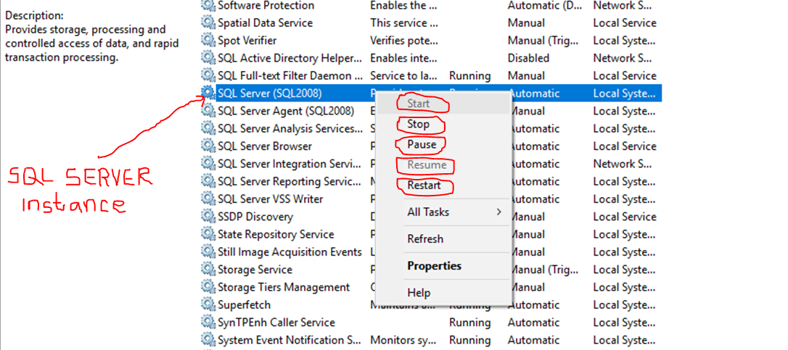Click the SSDP Discovery gear icon

point(208,217)
